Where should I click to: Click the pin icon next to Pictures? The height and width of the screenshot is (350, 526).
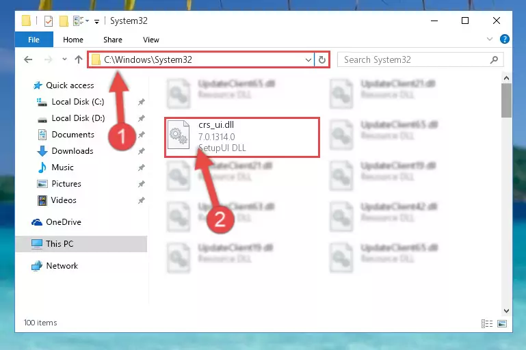tap(141, 184)
